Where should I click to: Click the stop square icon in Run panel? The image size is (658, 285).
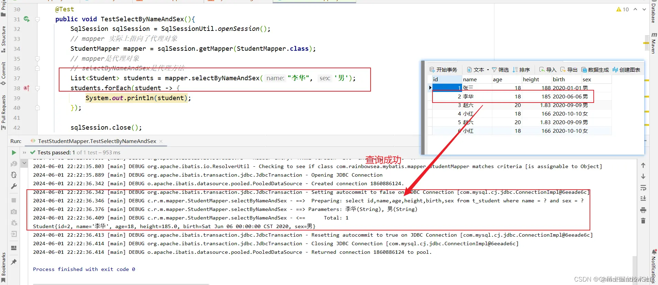point(14,200)
